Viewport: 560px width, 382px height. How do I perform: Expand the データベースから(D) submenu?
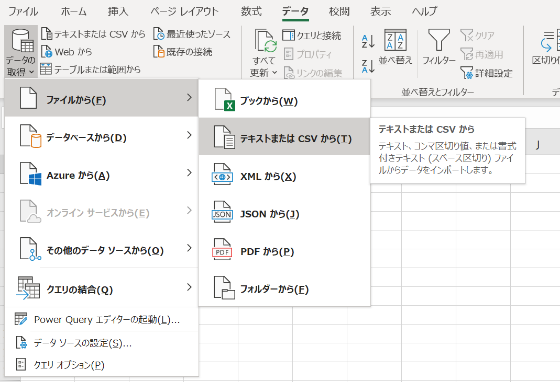point(102,136)
